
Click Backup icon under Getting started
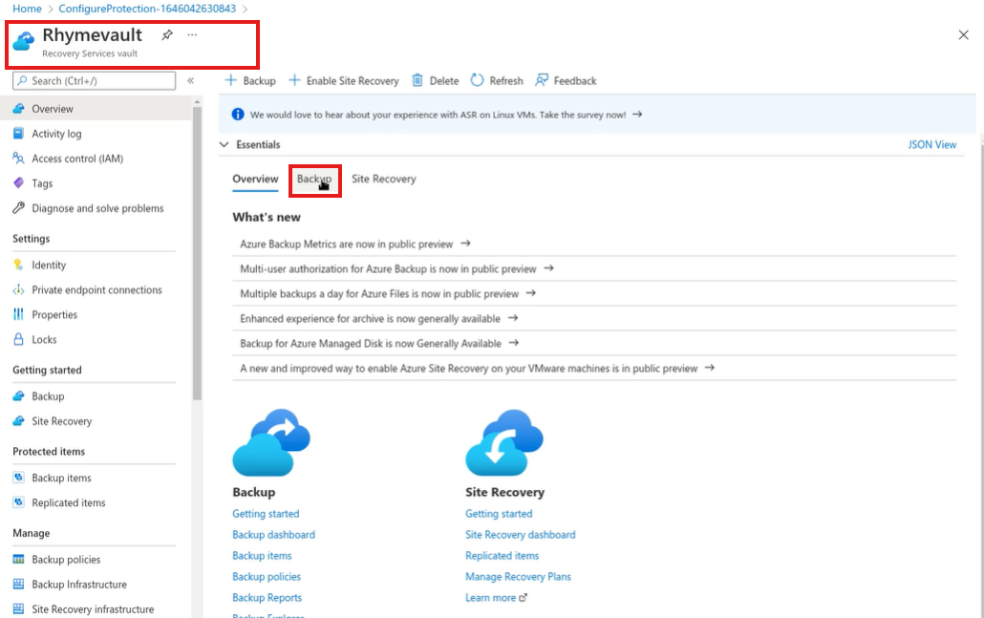[19, 395]
